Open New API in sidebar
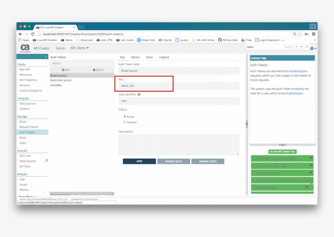334x237 pixels. (x=25, y=69)
